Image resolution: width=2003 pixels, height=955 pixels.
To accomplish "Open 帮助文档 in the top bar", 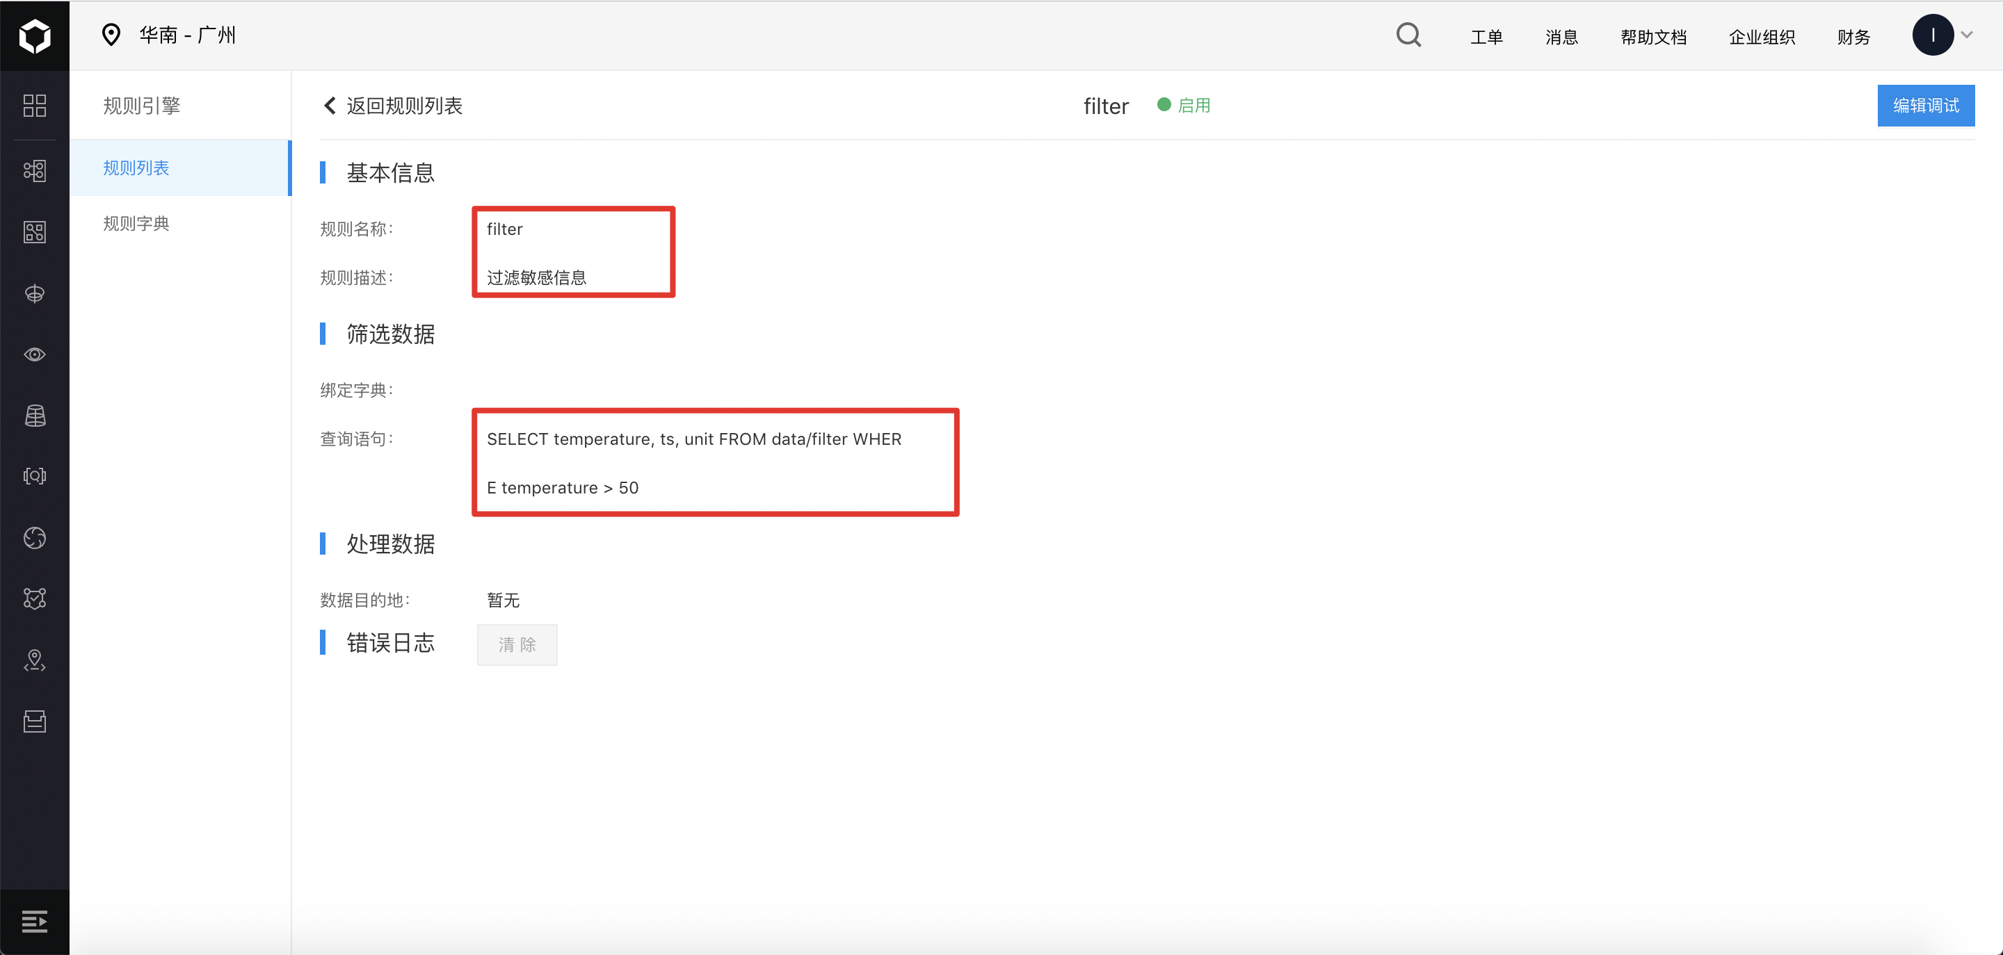I will [1653, 37].
